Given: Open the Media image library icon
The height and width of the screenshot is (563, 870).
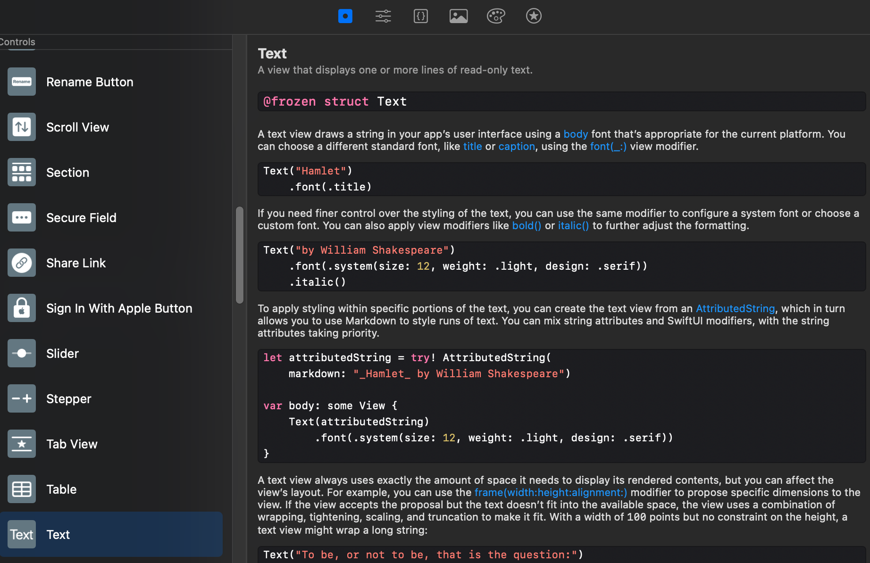Looking at the screenshot, I should (x=458, y=17).
